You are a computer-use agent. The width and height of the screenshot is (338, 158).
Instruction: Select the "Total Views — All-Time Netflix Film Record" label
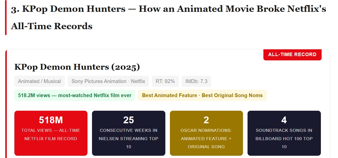point(51,134)
